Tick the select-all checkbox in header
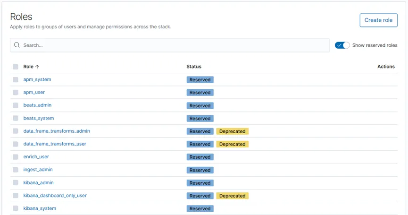Viewport: 408px width, 215px height. [16, 67]
